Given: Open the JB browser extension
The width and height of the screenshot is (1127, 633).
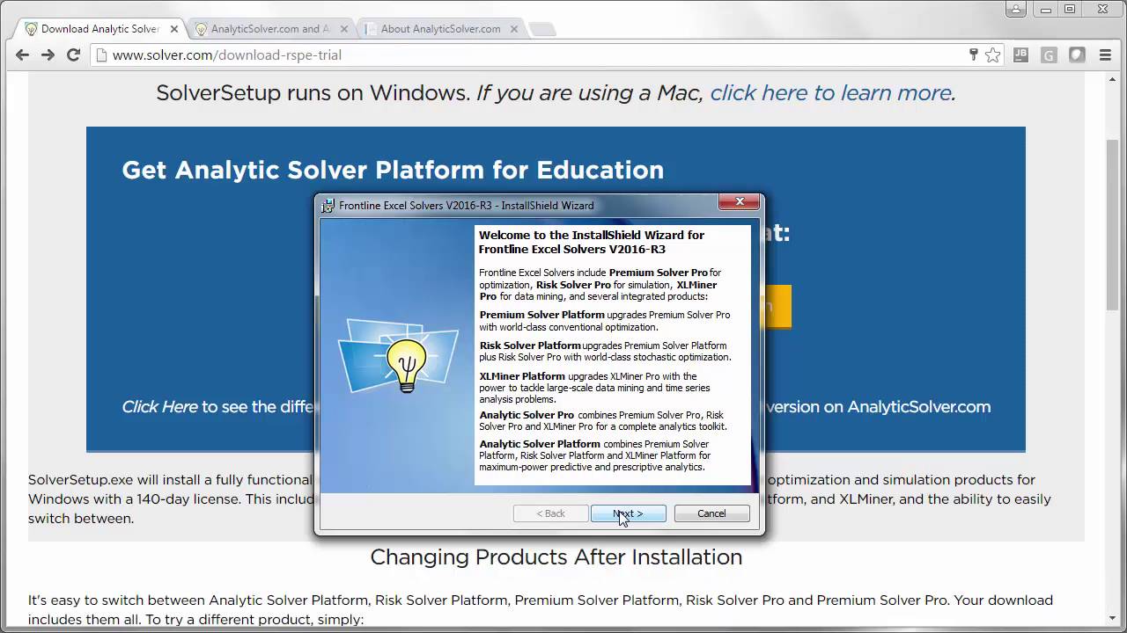Looking at the screenshot, I should coord(1021,55).
